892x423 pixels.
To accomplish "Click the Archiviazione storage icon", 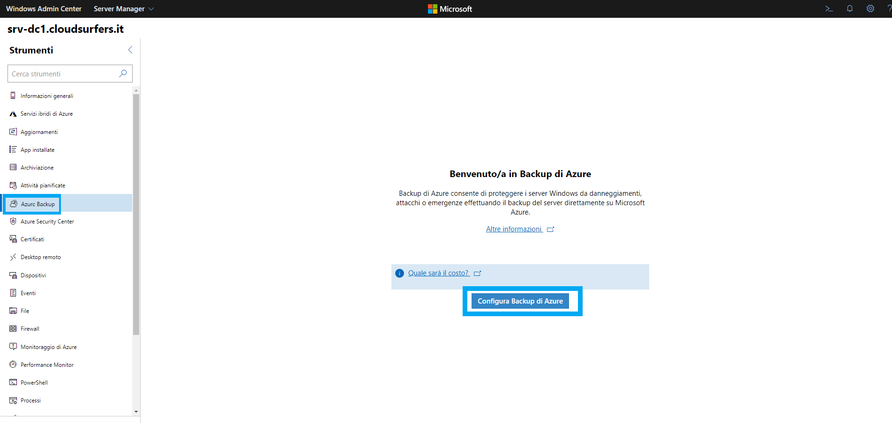I will (13, 167).
